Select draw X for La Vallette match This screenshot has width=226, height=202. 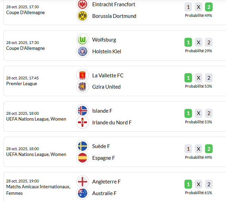199,78
